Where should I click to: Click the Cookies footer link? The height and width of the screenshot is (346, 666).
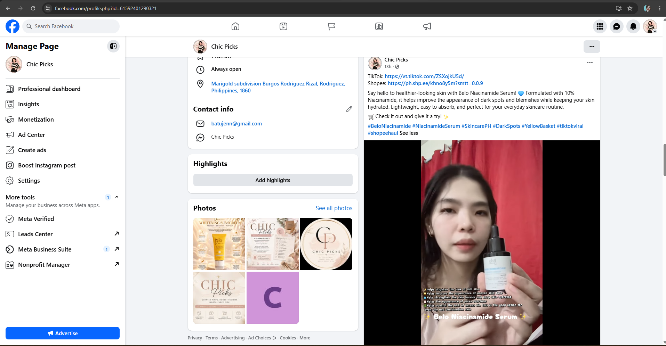click(288, 338)
